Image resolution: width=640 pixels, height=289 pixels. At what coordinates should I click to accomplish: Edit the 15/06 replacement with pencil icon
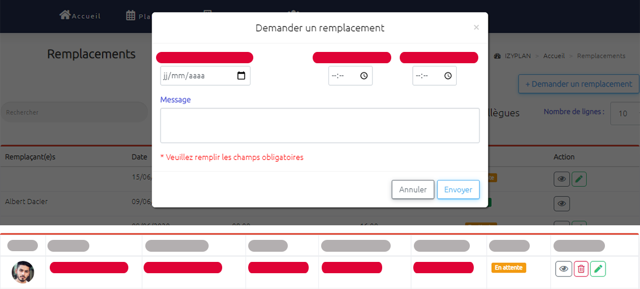[x=579, y=179]
